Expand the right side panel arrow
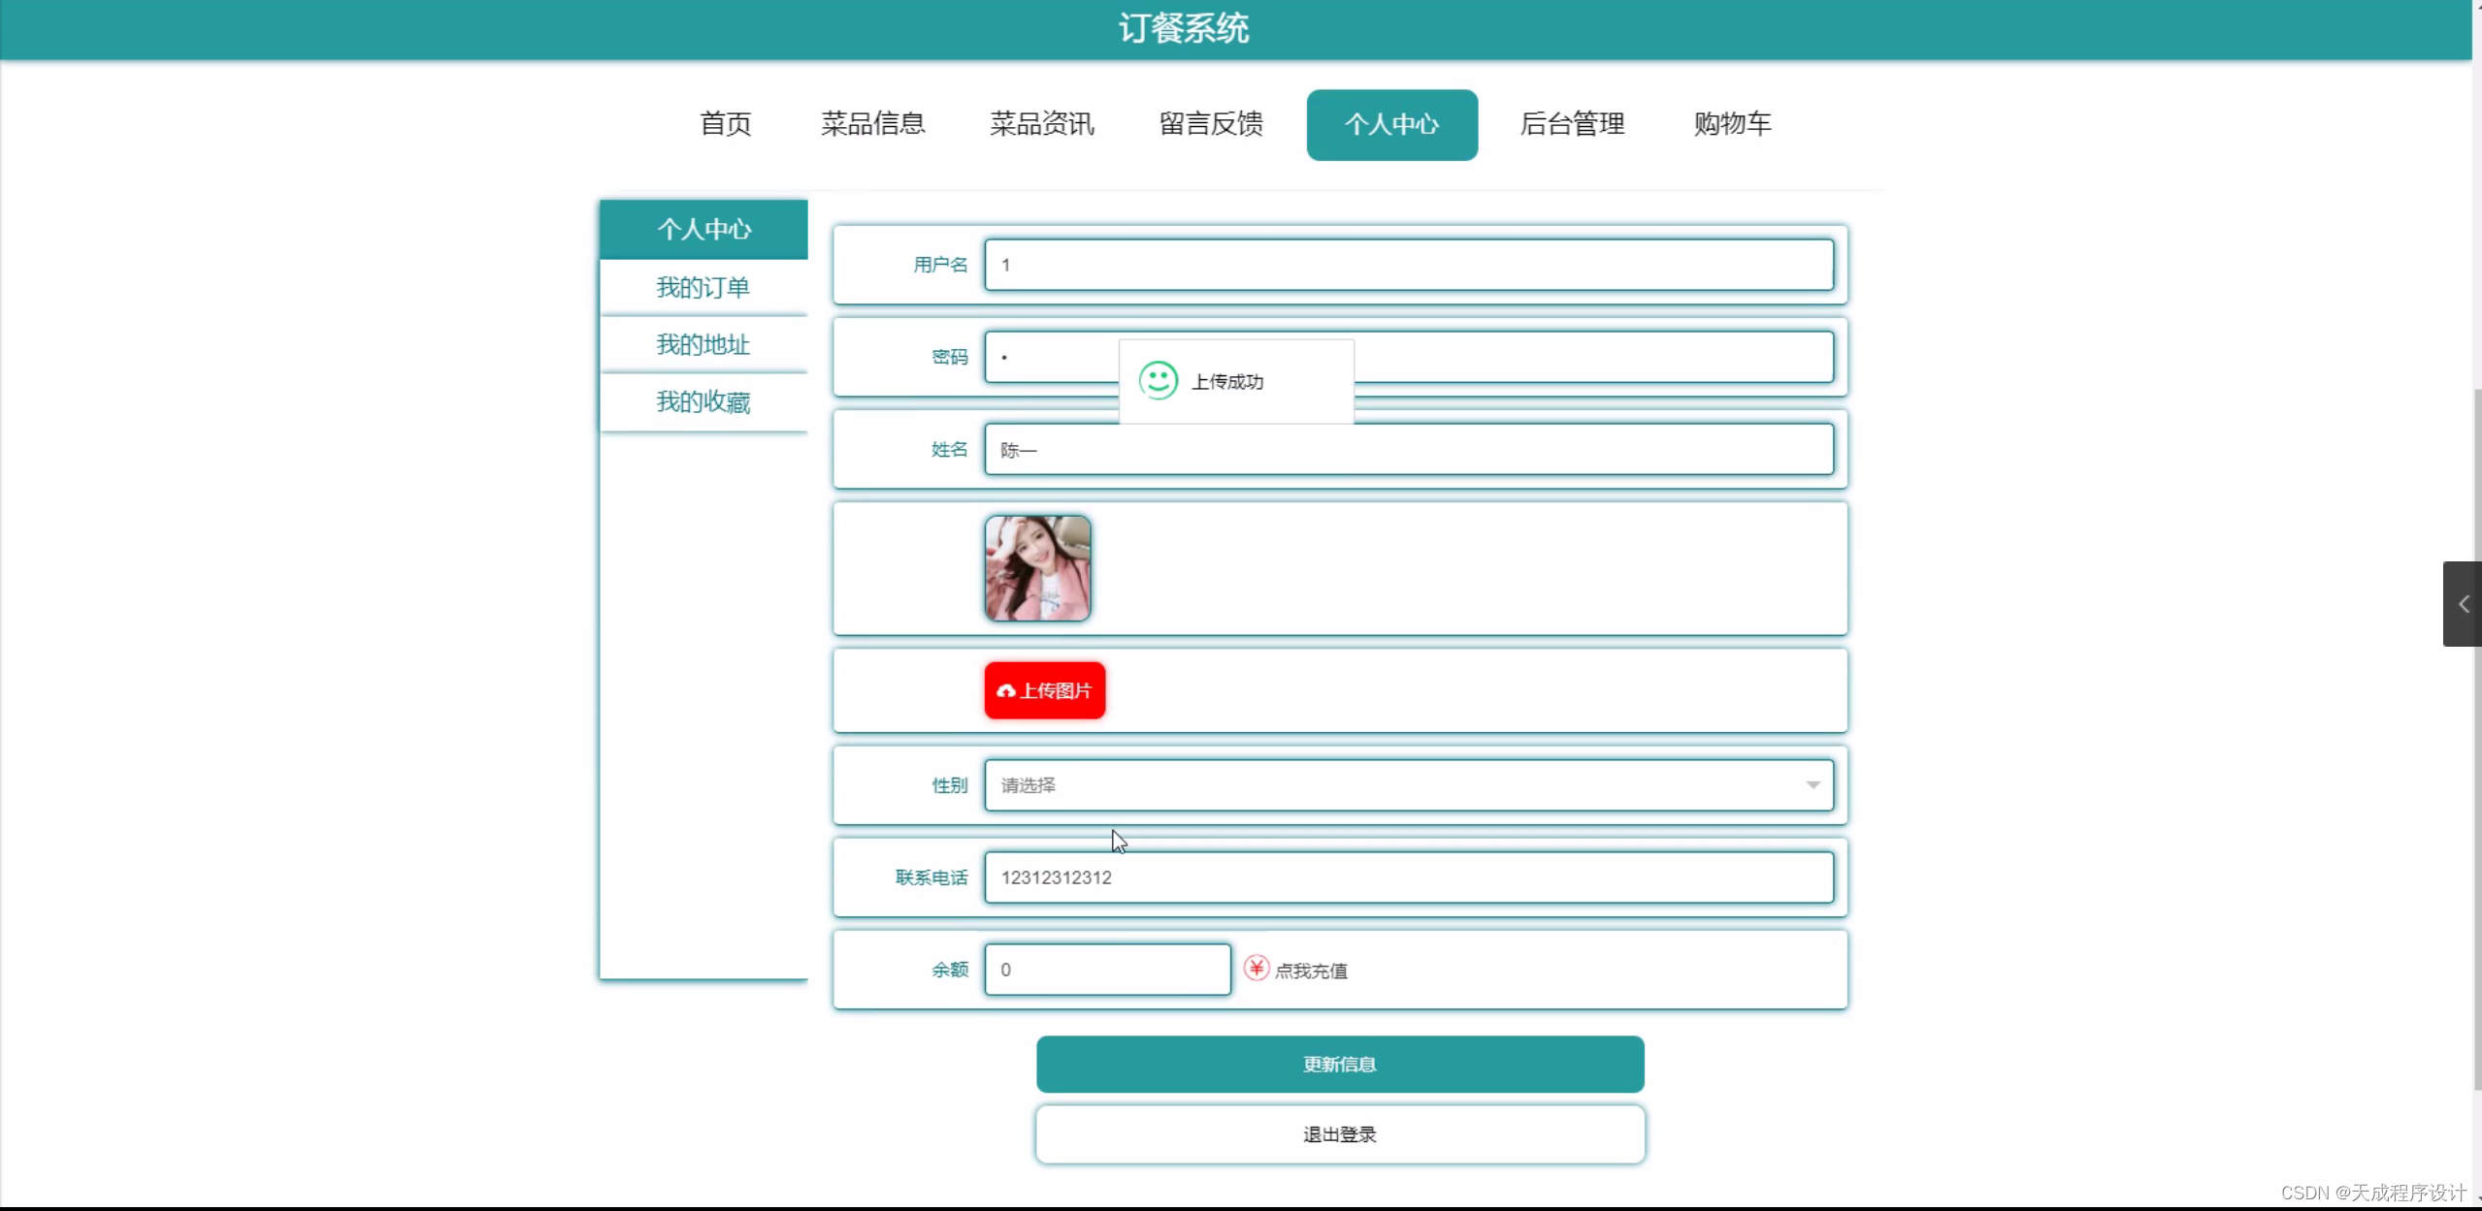Viewport: 2482px width, 1211px height. [2463, 604]
